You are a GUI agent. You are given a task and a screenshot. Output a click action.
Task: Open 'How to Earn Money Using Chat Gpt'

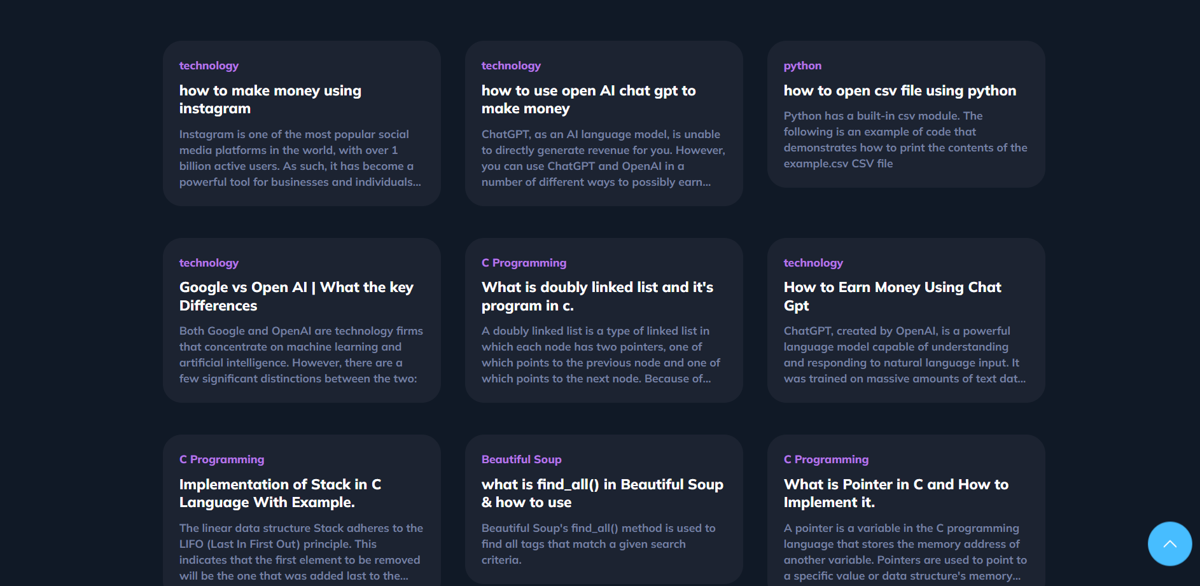pyautogui.click(x=892, y=296)
